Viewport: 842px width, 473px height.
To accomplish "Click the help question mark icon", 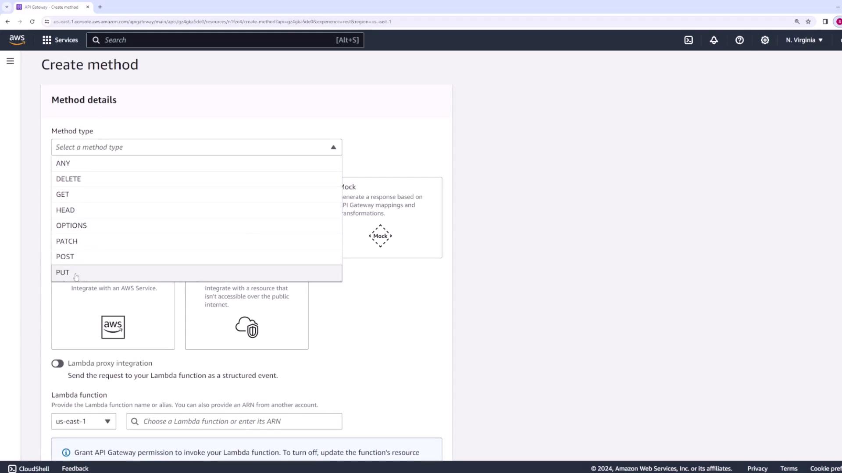I will click(739, 40).
